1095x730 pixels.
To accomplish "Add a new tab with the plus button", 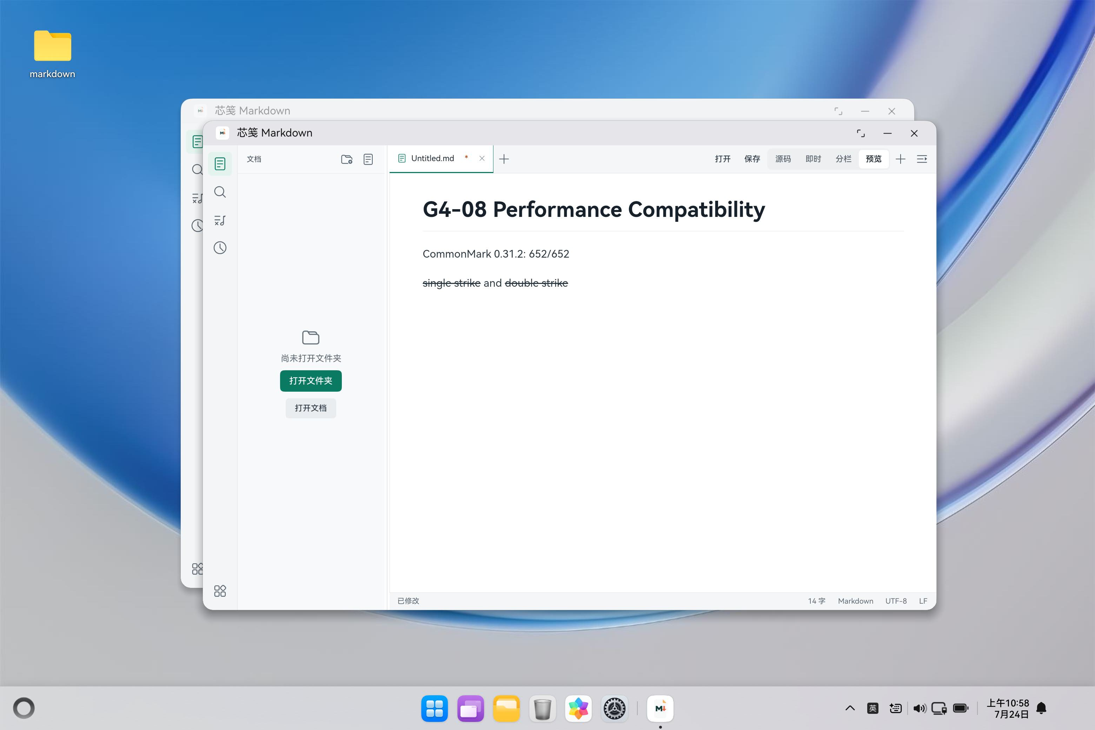I will click(x=504, y=159).
